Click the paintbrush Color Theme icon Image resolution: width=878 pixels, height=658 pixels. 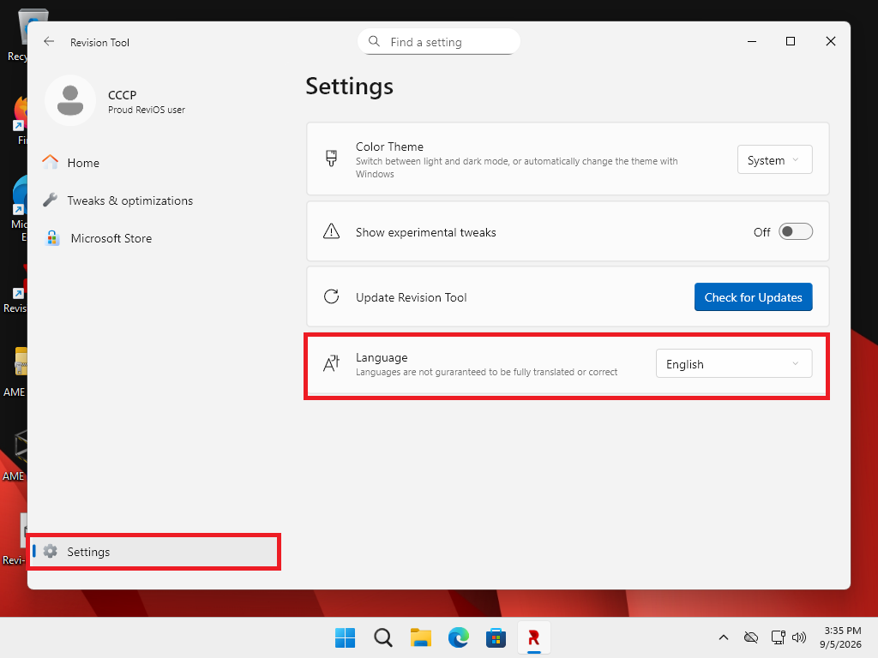332,159
